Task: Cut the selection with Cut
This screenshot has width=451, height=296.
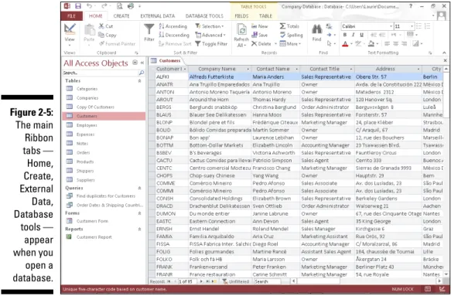Action: coord(105,26)
